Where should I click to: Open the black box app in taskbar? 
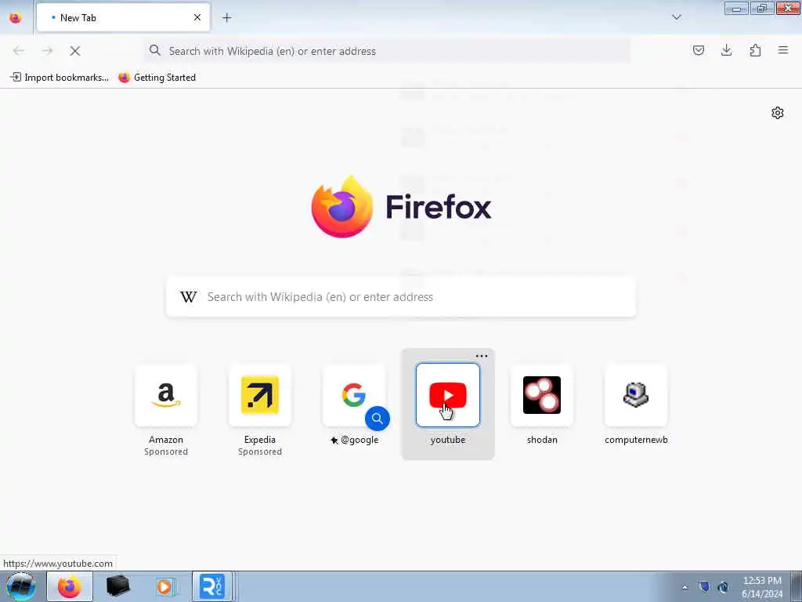117,586
